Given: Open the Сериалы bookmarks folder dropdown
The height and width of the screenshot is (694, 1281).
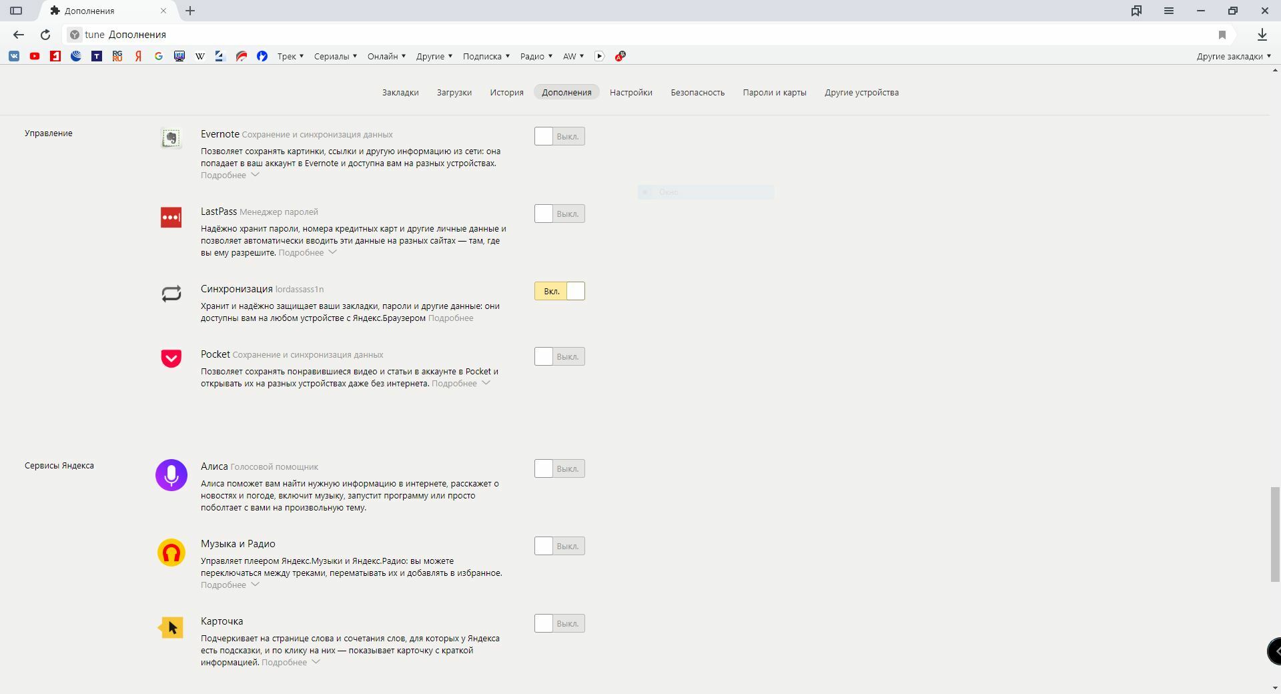Looking at the screenshot, I should point(335,56).
